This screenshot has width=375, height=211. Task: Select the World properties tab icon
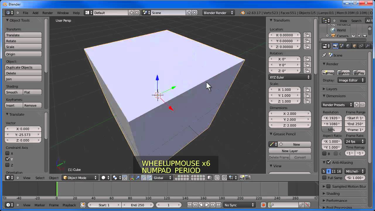(x=348, y=46)
